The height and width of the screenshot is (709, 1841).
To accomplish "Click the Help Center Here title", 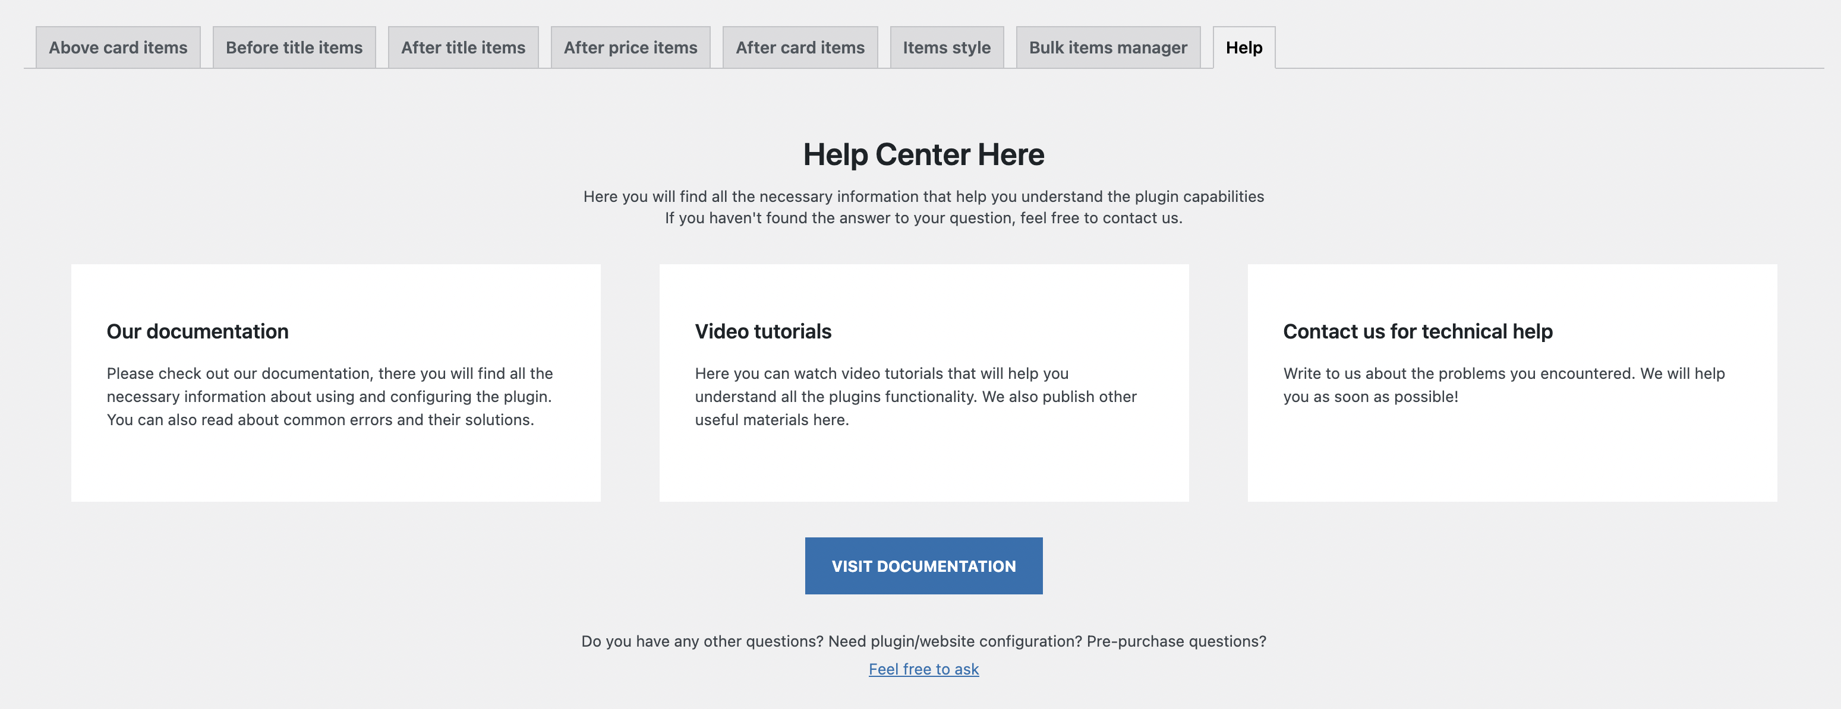I will [923, 154].
